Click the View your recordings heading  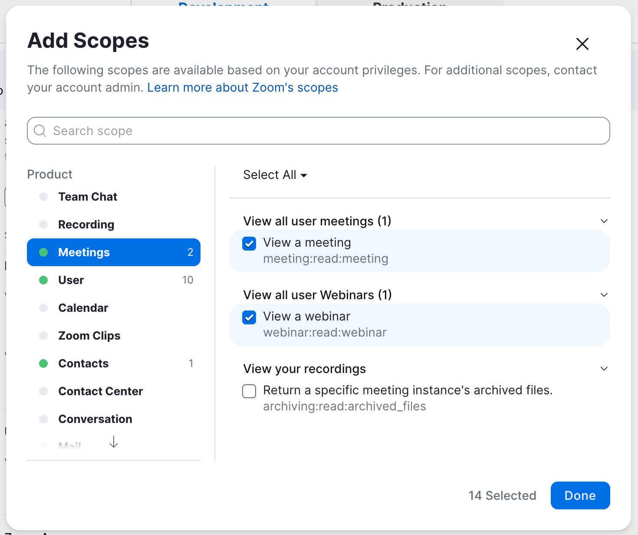pos(305,369)
